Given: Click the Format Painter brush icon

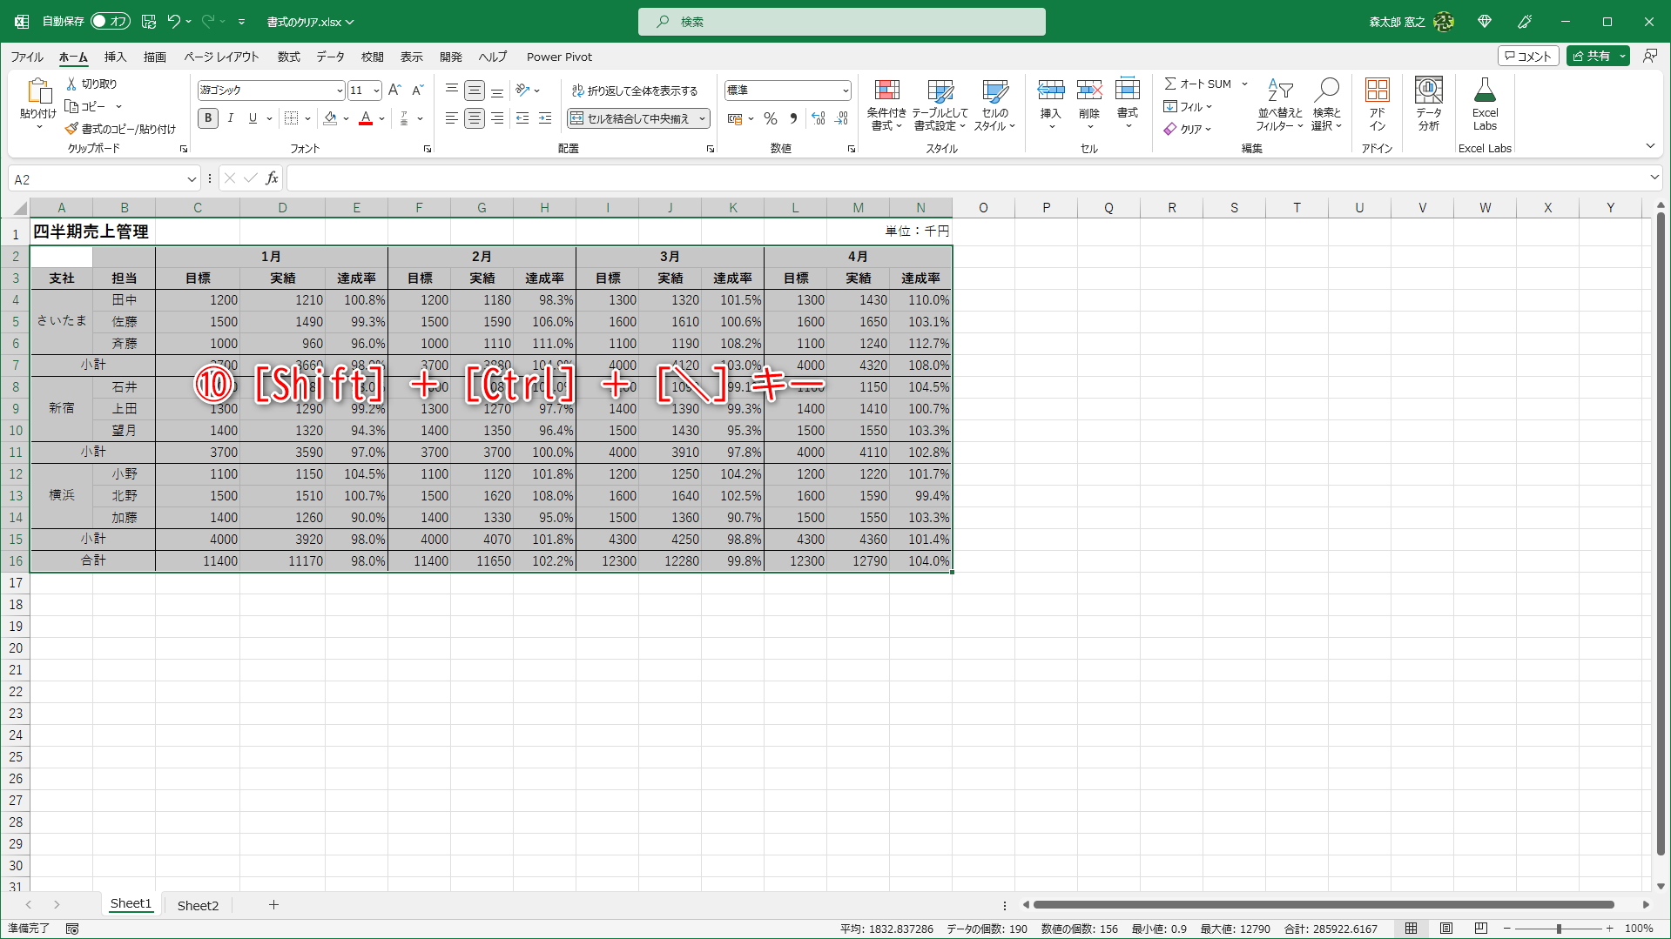Looking at the screenshot, I should coord(71,129).
